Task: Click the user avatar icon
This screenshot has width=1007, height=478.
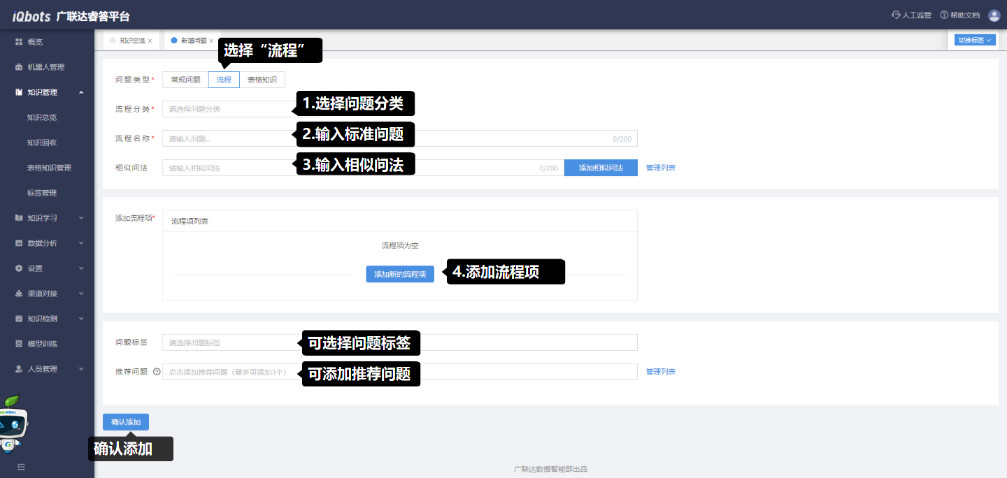Action: [x=994, y=15]
